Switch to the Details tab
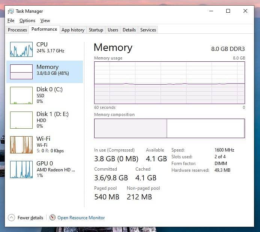 tap(129, 30)
